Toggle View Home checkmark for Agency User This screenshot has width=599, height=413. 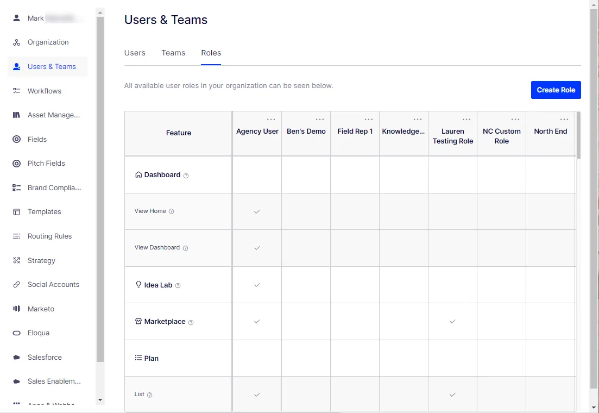pyautogui.click(x=257, y=211)
